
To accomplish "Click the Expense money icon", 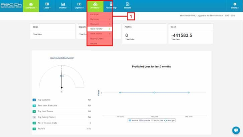I will (79, 4).
